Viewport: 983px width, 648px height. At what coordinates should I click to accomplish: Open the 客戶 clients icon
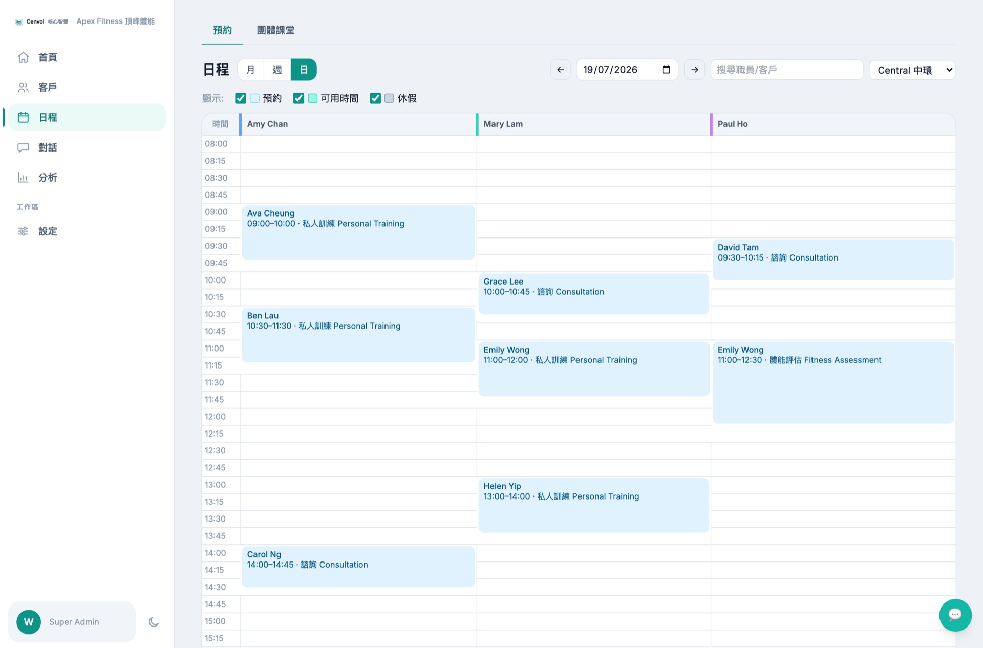(23, 88)
